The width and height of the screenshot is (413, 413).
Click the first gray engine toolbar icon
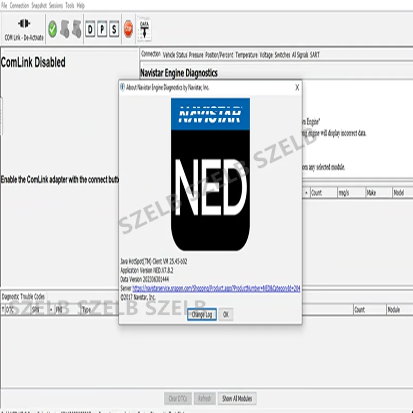tap(65, 29)
